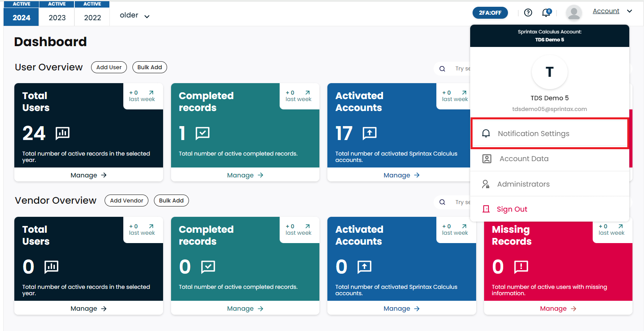Viewport: 644px width, 331px height.
Task: Open Notification Settings menu item
Action: [x=549, y=134]
